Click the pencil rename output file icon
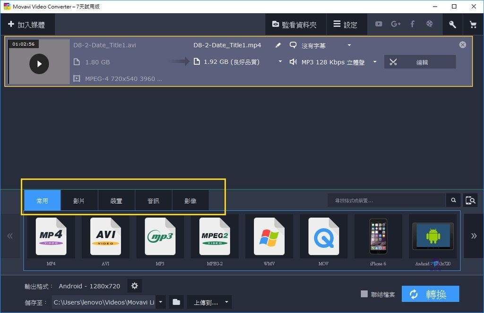This screenshot has height=313, width=484. coord(278,45)
